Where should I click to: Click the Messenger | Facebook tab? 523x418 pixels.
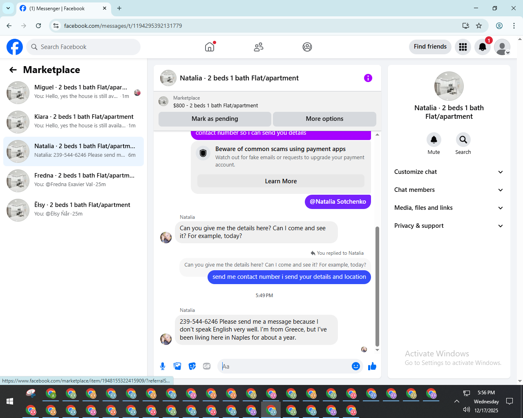click(x=63, y=8)
